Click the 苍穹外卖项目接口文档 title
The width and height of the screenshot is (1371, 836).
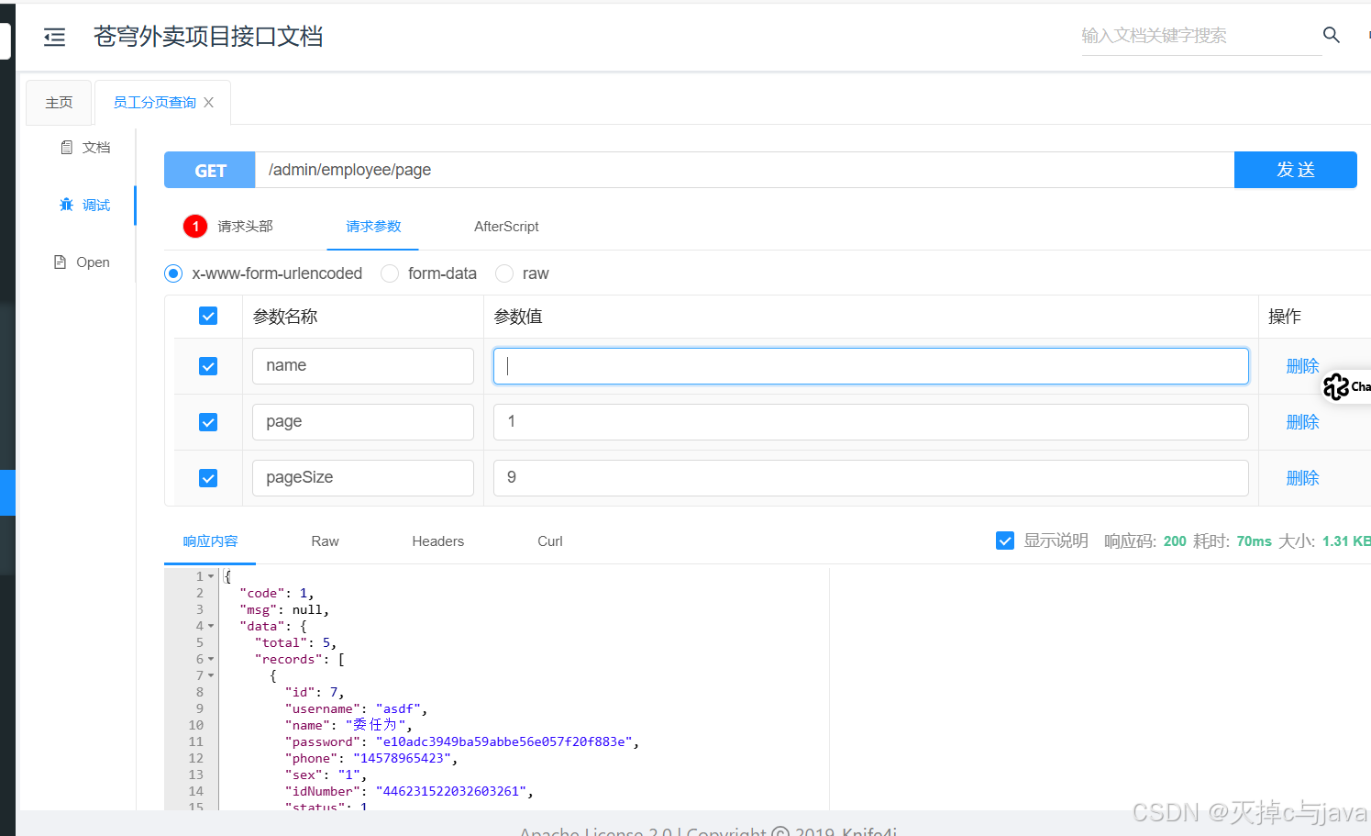pyautogui.click(x=208, y=37)
